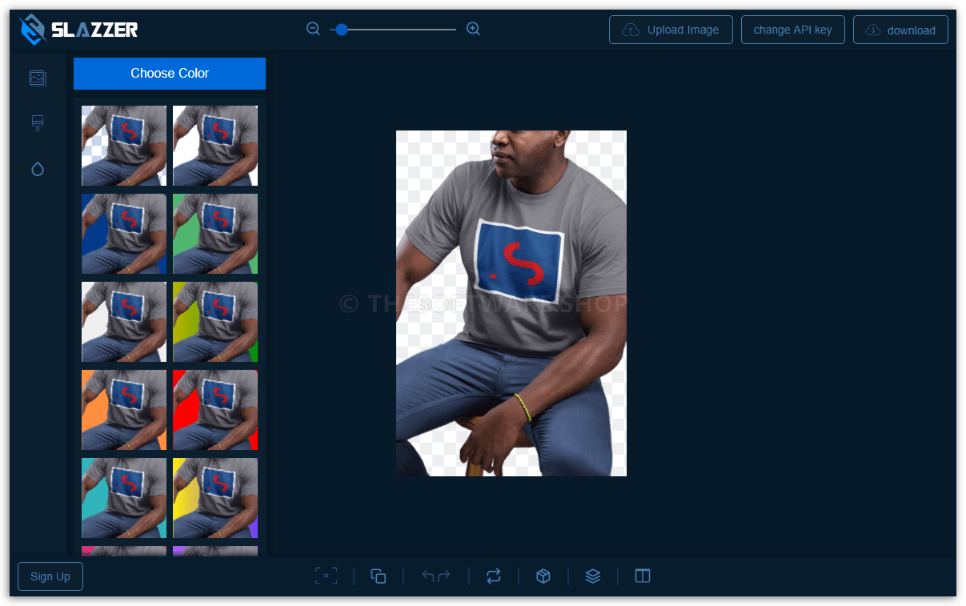Image resolution: width=966 pixels, height=606 pixels.
Task: Open the stacked layers icon
Action: tap(593, 576)
